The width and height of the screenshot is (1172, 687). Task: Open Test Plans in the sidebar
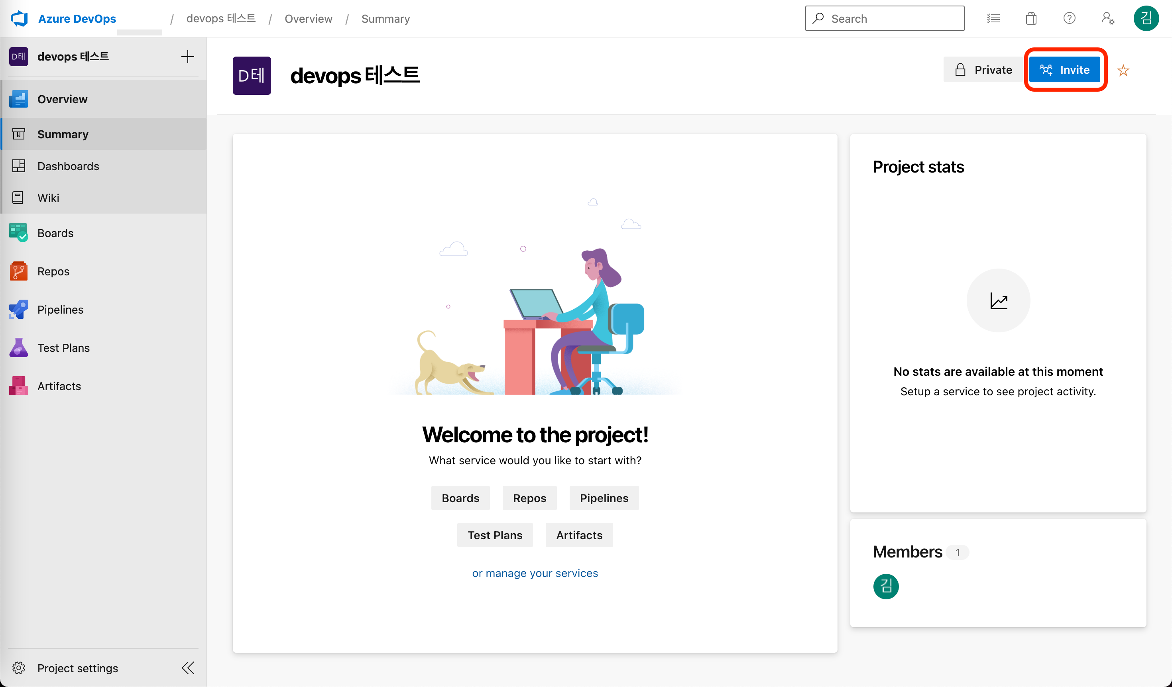pos(63,347)
